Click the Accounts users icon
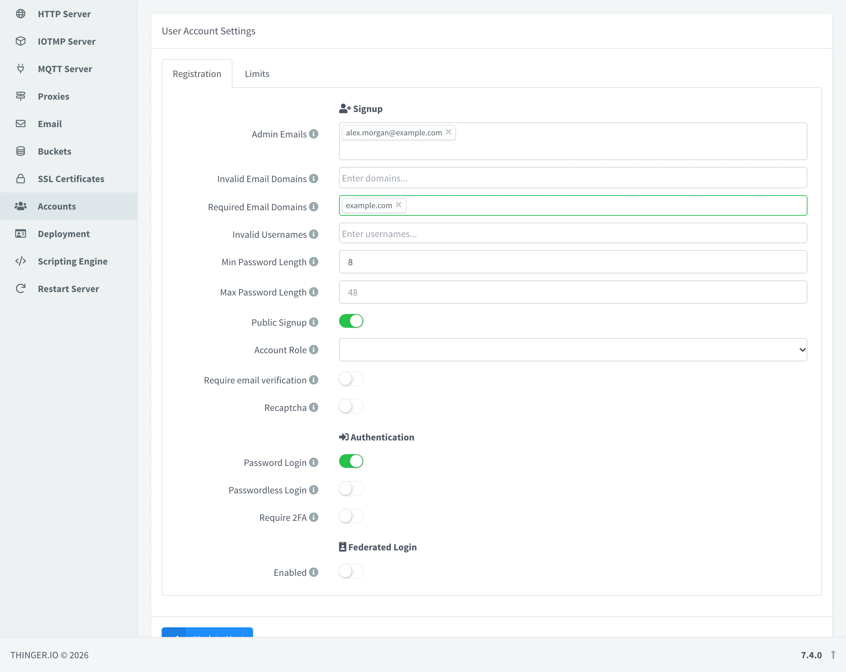The width and height of the screenshot is (846, 672). (x=21, y=206)
